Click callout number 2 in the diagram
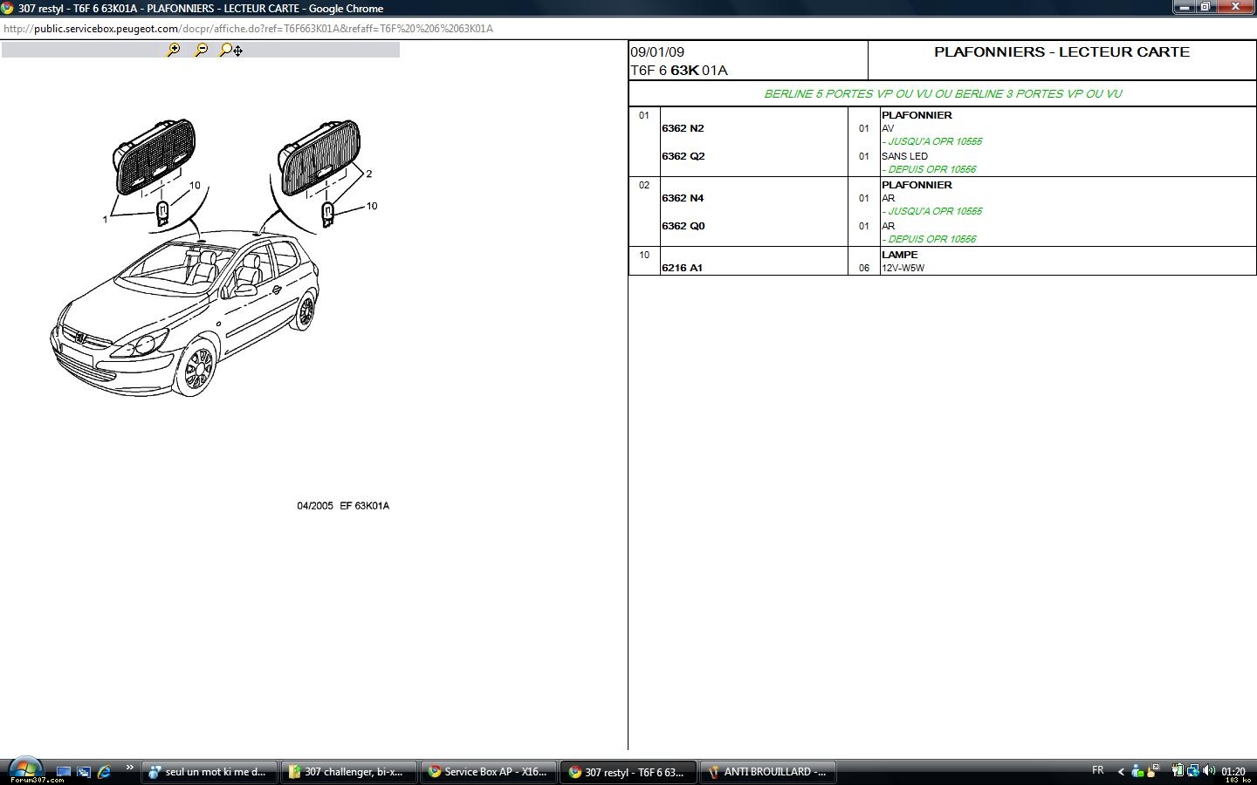This screenshot has width=1257, height=785. point(369,174)
